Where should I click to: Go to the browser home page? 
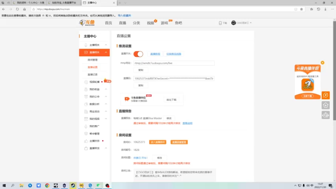click(x=24, y=9)
